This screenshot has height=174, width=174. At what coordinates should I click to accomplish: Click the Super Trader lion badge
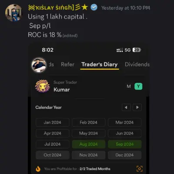[43, 86]
